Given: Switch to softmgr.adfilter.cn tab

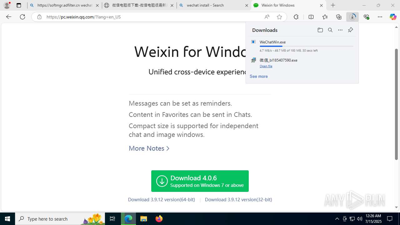Looking at the screenshot, I should [x=64, y=5].
